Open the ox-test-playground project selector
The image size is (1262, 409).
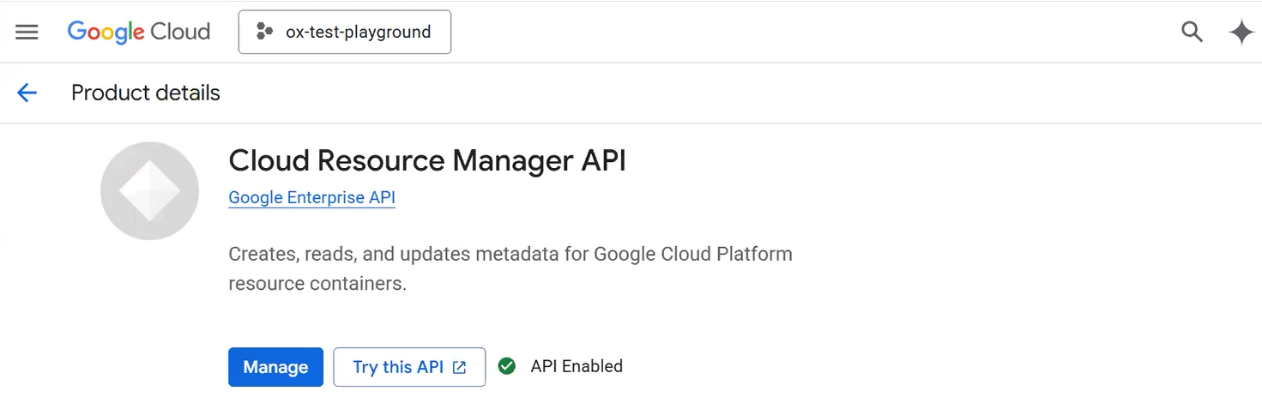click(344, 33)
